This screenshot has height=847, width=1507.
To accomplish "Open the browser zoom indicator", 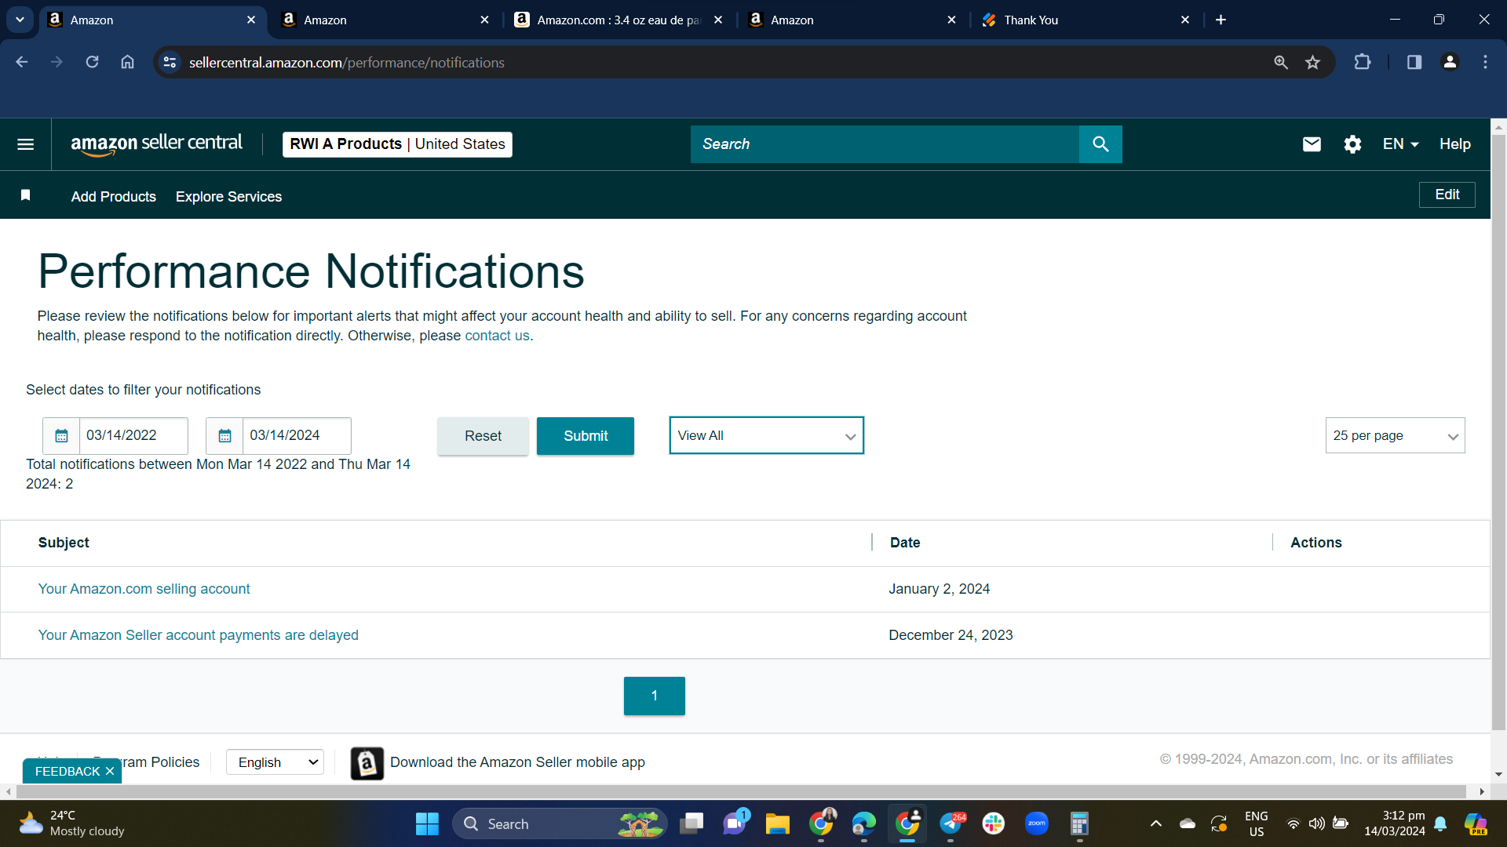I will [1281, 62].
